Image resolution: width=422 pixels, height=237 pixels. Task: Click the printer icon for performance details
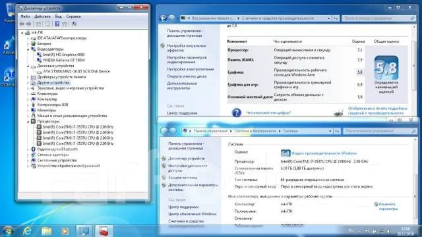pos(338,112)
